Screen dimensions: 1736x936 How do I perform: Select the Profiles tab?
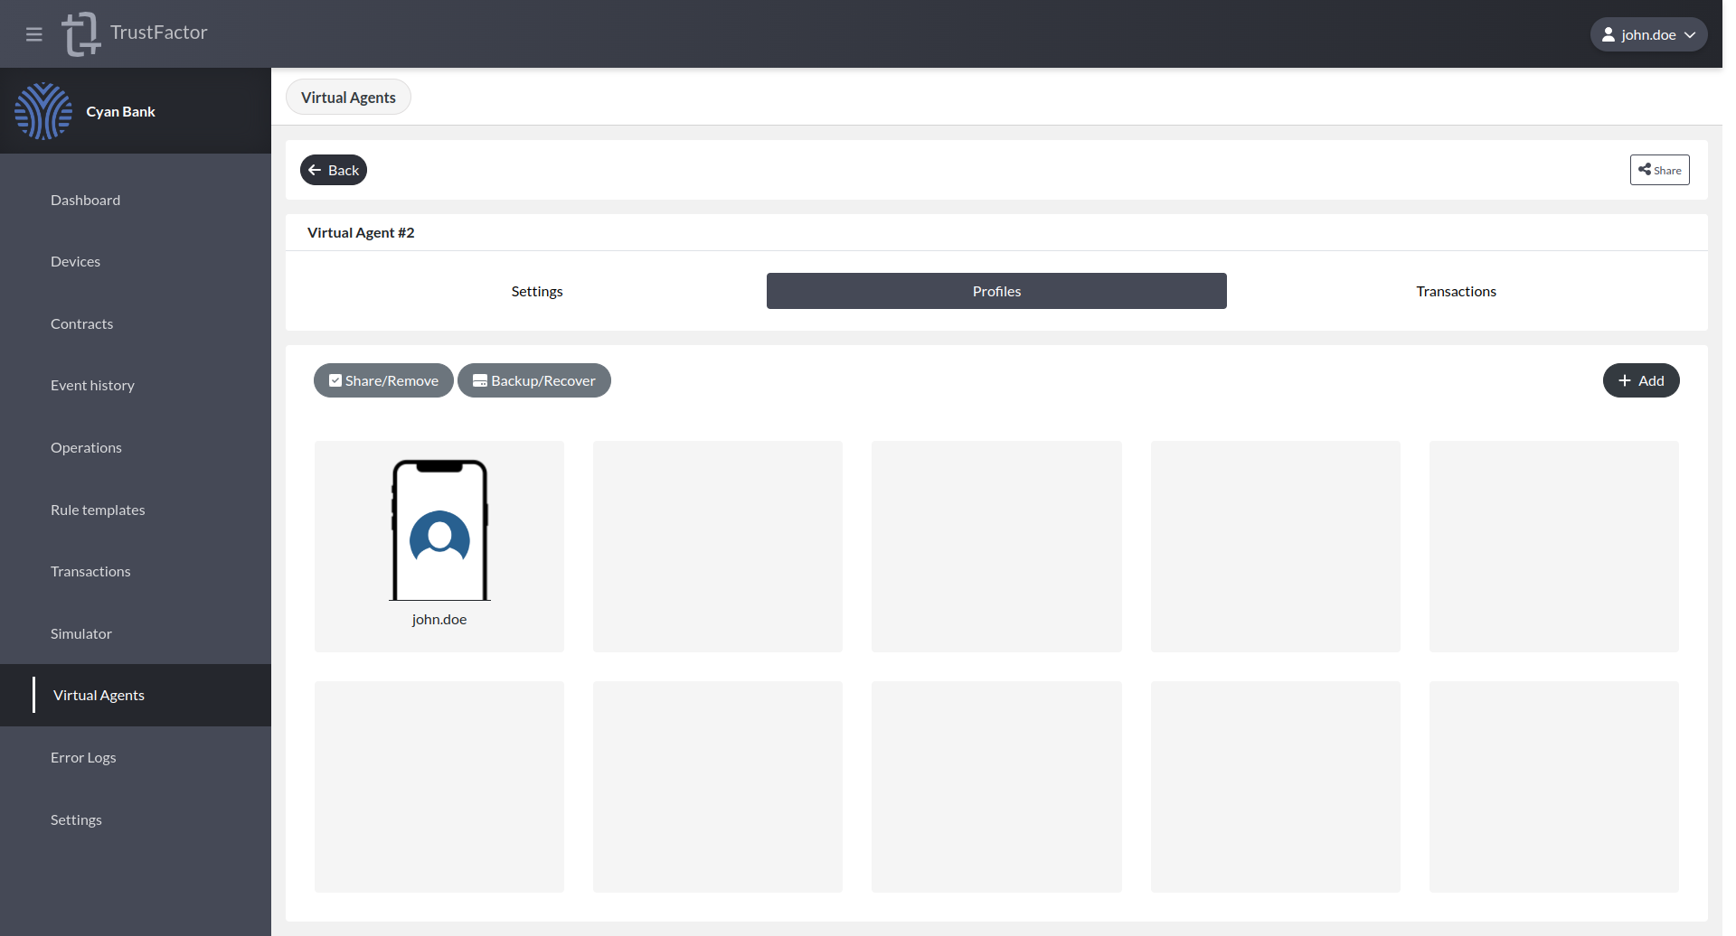click(x=995, y=290)
